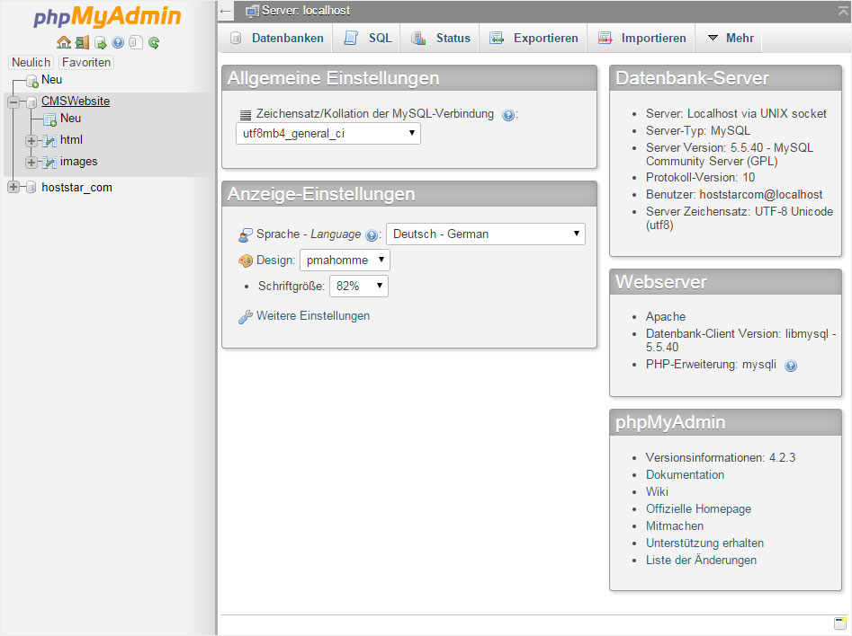Click the new table icon under CMSWebsite
Screen dimensions: 852x636
click(49, 119)
